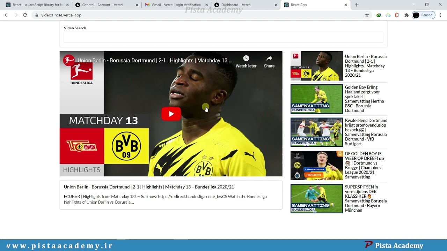Add the video to Watch later
The image size is (447, 251).
246,61
